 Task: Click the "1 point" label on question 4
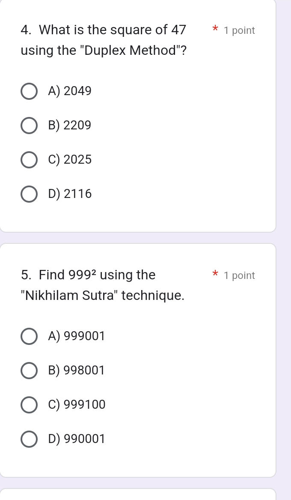239,30
